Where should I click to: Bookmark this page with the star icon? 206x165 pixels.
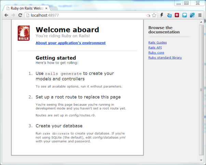point(154,15)
